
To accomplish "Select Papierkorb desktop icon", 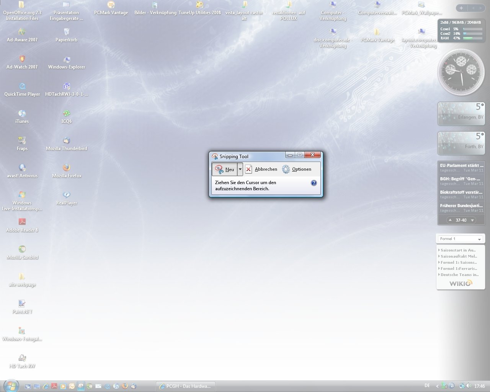I will (x=66, y=34).
